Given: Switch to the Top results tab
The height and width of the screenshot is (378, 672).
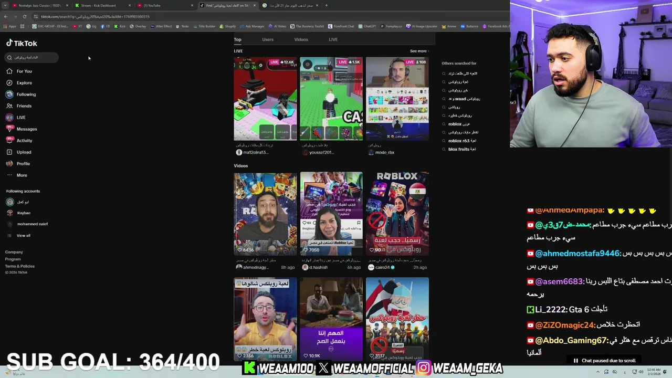Looking at the screenshot, I should coord(237,39).
